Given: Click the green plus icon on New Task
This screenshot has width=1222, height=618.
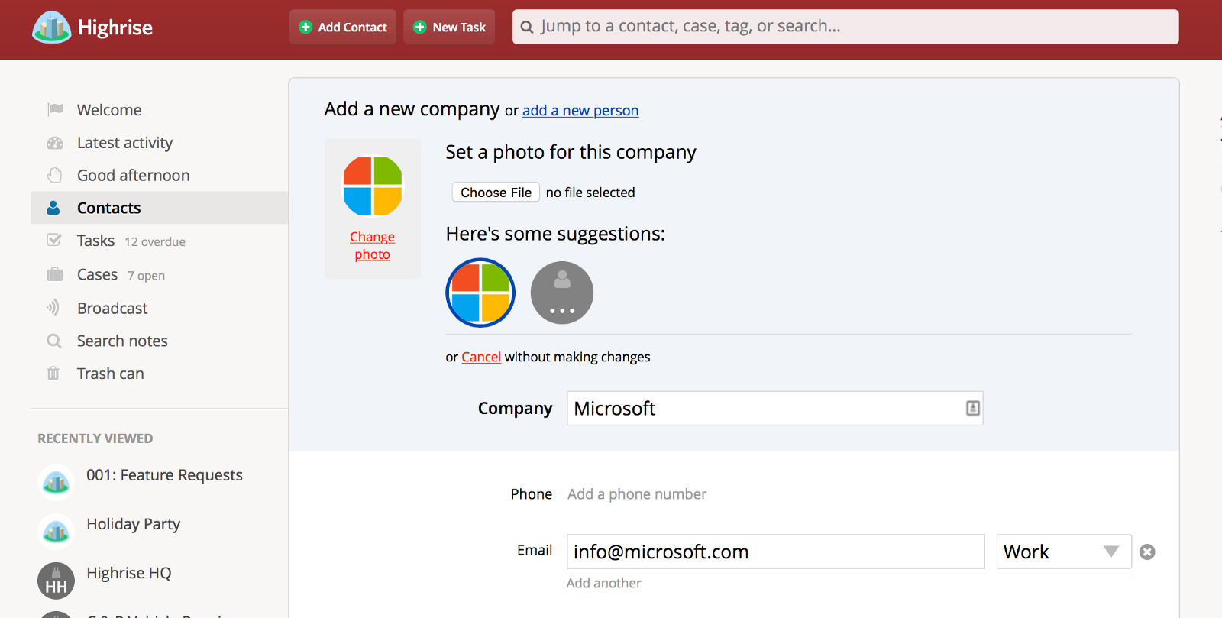Looking at the screenshot, I should point(419,27).
